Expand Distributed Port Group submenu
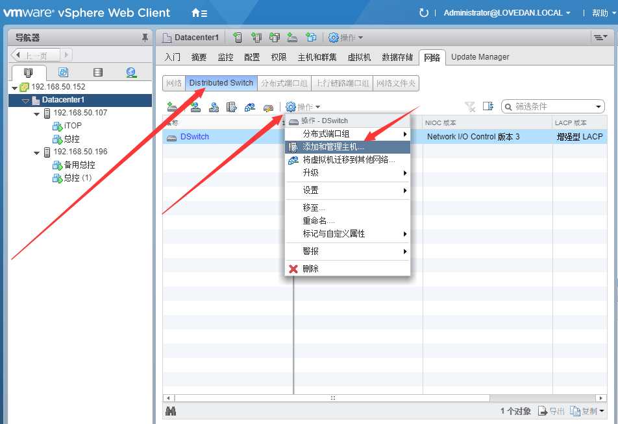Viewport: 618px width, 424px height. pos(348,134)
